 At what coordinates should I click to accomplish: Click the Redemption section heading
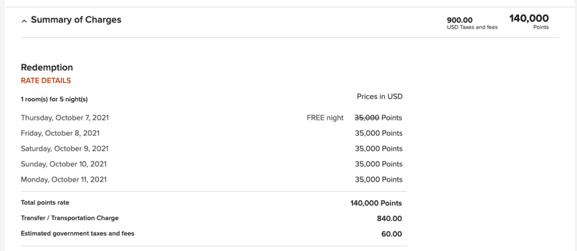[x=47, y=68]
